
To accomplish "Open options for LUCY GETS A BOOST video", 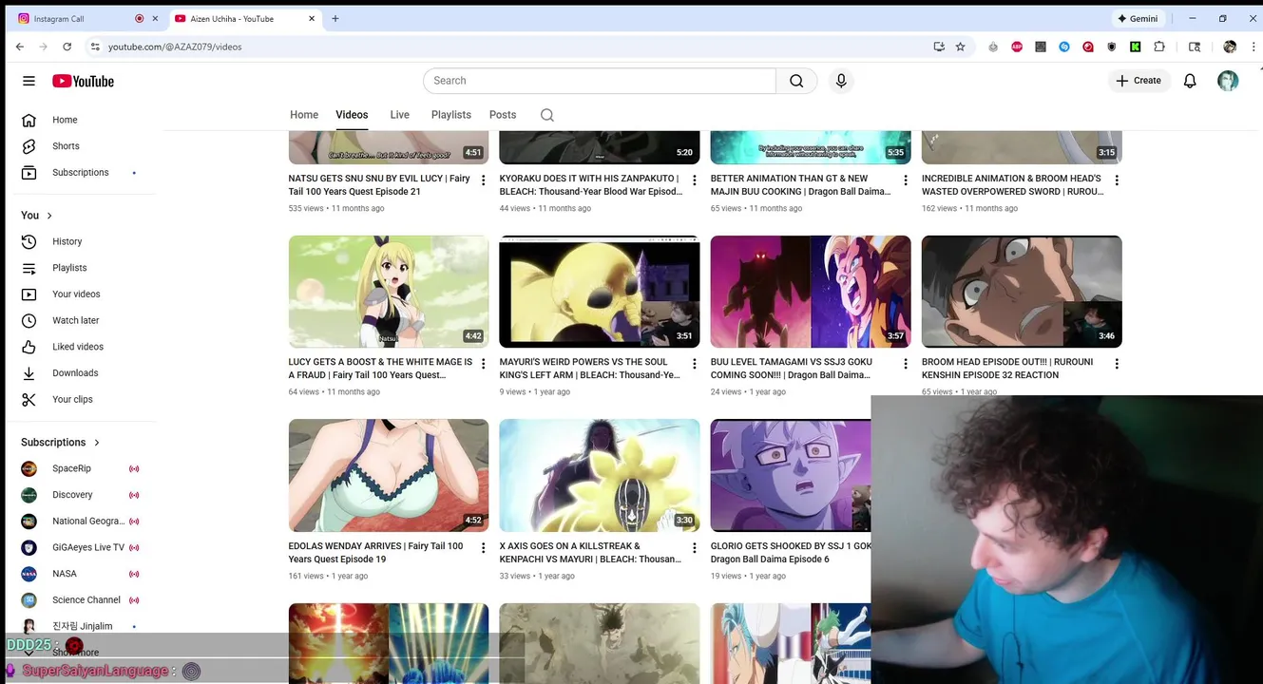I will tap(483, 364).
